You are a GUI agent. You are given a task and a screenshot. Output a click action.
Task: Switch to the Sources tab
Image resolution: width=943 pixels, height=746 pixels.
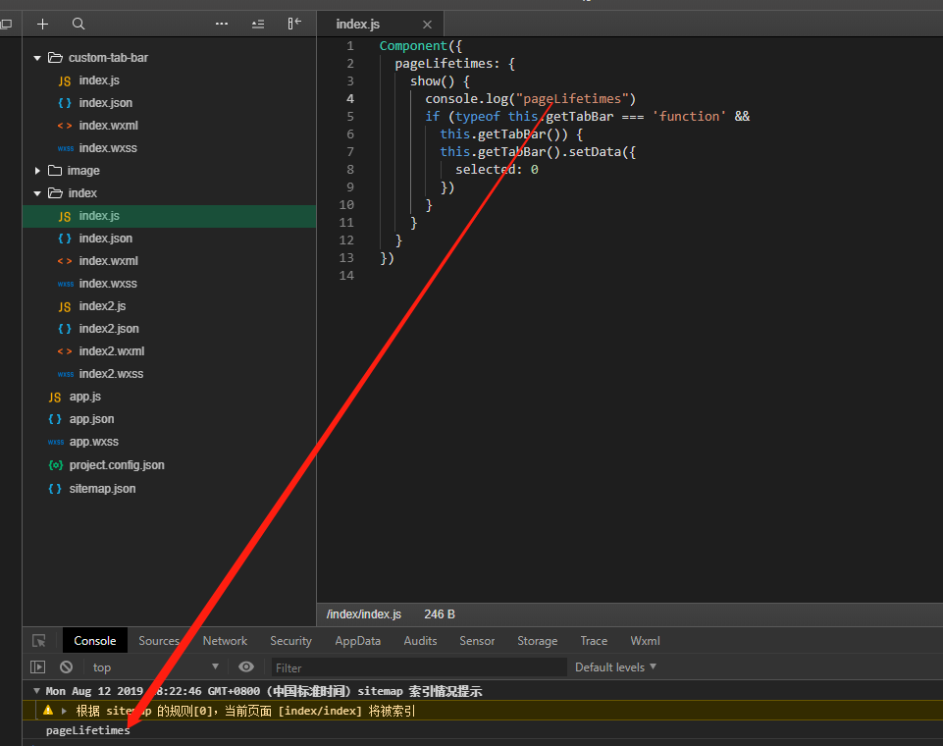(159, 641)
